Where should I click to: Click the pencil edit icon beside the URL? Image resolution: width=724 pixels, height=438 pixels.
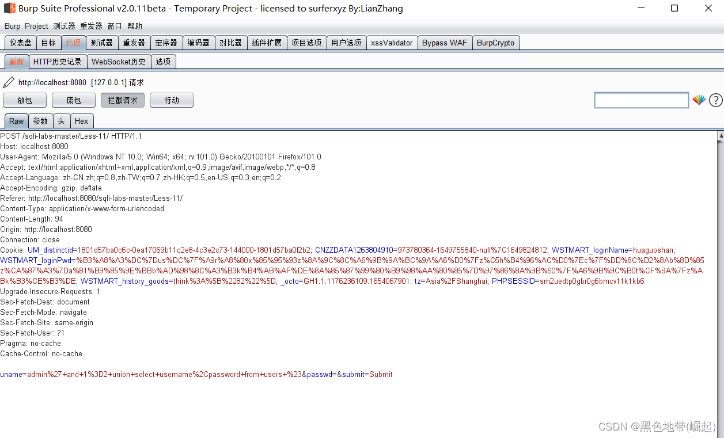pos(9,82)
